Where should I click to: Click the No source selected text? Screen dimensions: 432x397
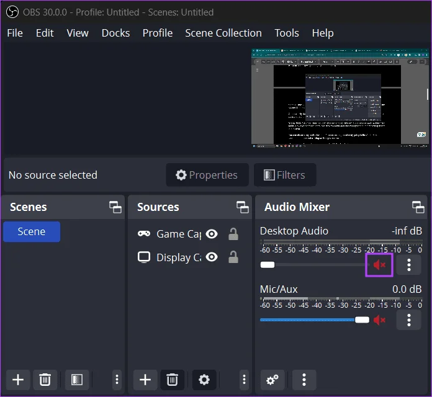(x=53, y=175)
